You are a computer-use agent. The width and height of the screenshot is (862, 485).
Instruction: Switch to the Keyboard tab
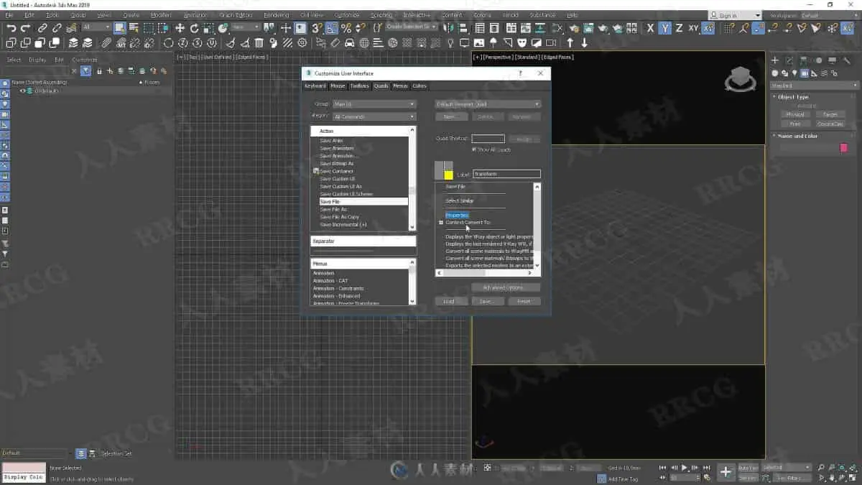(x=315, y=86)
